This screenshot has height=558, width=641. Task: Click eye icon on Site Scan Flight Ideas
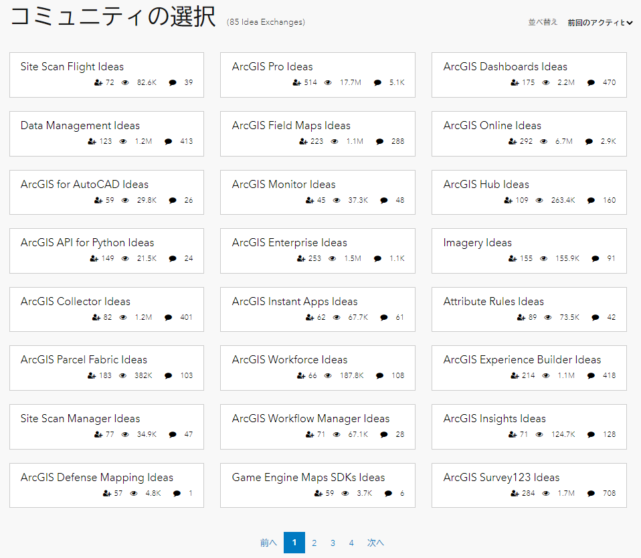point(125,82)
